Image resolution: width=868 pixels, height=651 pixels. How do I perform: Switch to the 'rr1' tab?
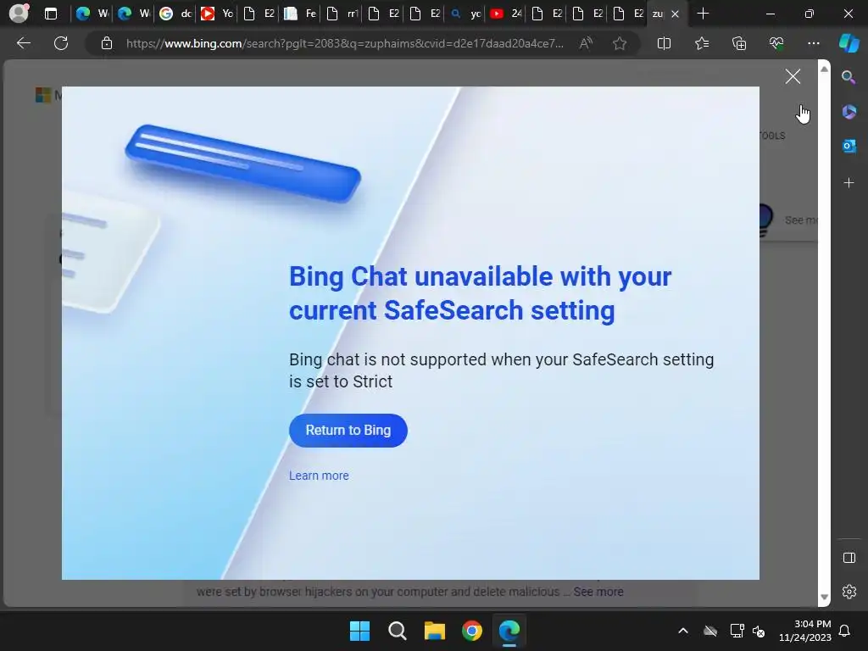point(342,14)
